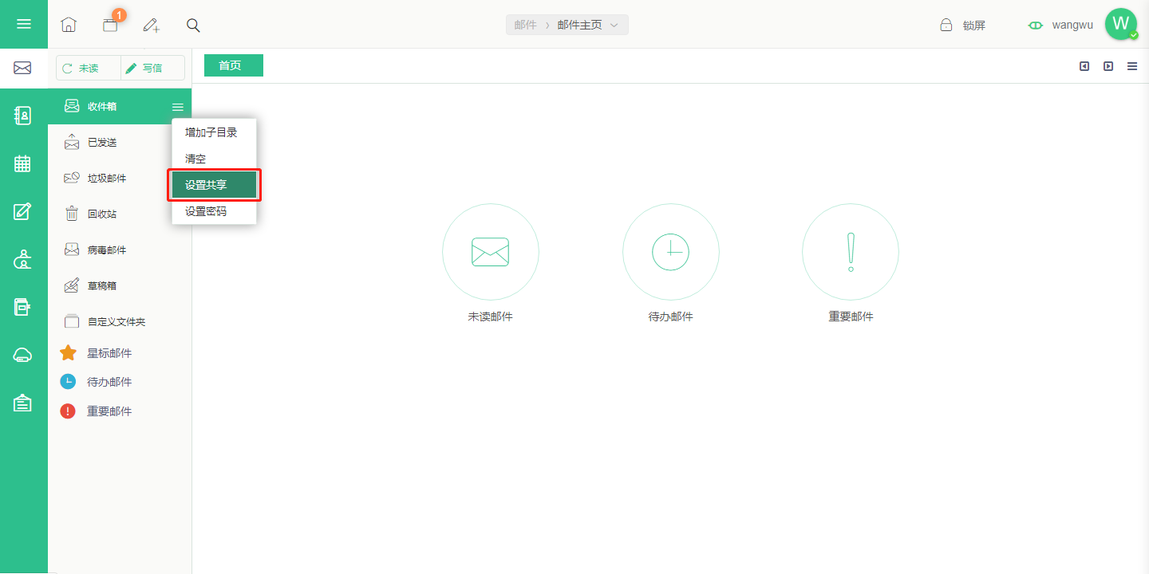Image resolution: width=1149 pixels, height=574 pixels.
Task: Click the wangwu username
Action: tap(1072, 25)
